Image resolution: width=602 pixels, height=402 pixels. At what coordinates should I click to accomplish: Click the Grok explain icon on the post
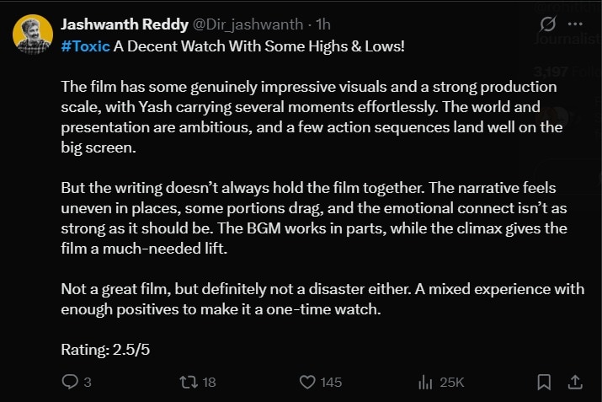click(x=547, y=24)
